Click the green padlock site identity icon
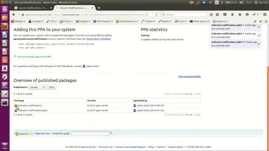The width and height of the screenshot is (269, 151). 23,15
